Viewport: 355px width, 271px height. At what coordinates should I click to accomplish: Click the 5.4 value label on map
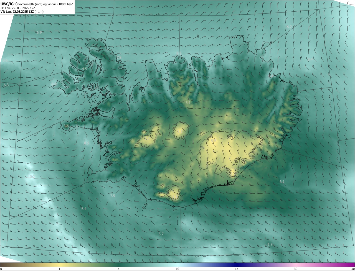click(84, 209)
